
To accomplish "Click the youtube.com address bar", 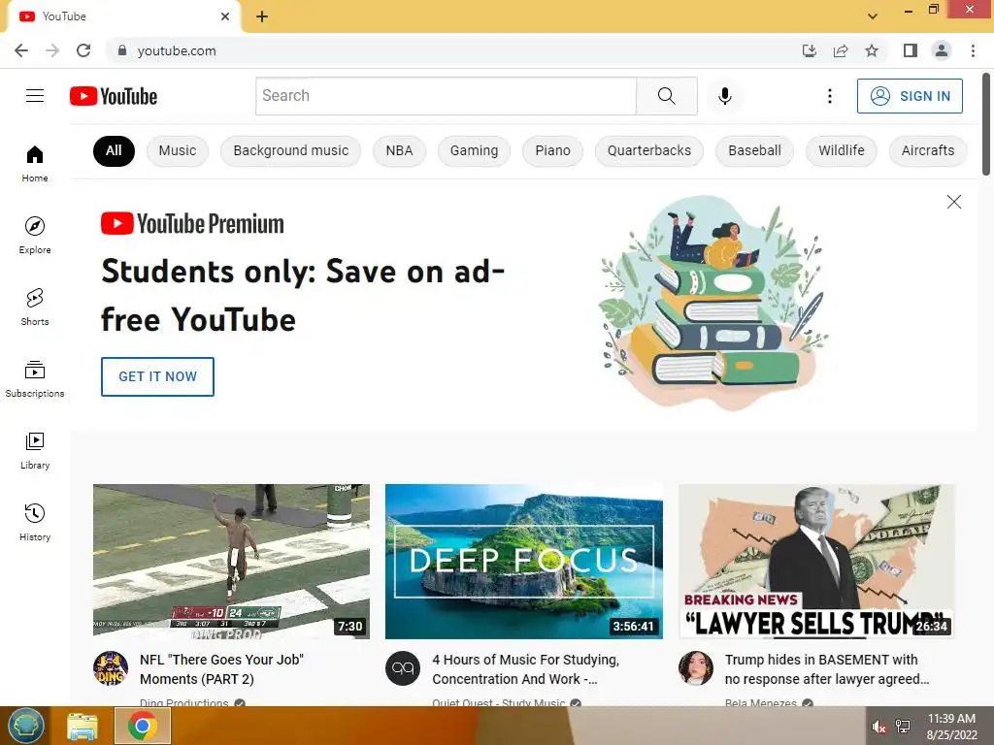I will (x=456, y=50).
